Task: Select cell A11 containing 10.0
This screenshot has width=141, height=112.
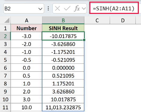Action: tap(26, 107)
